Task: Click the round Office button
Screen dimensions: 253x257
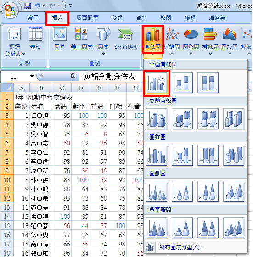Action: tap(10, 10)
